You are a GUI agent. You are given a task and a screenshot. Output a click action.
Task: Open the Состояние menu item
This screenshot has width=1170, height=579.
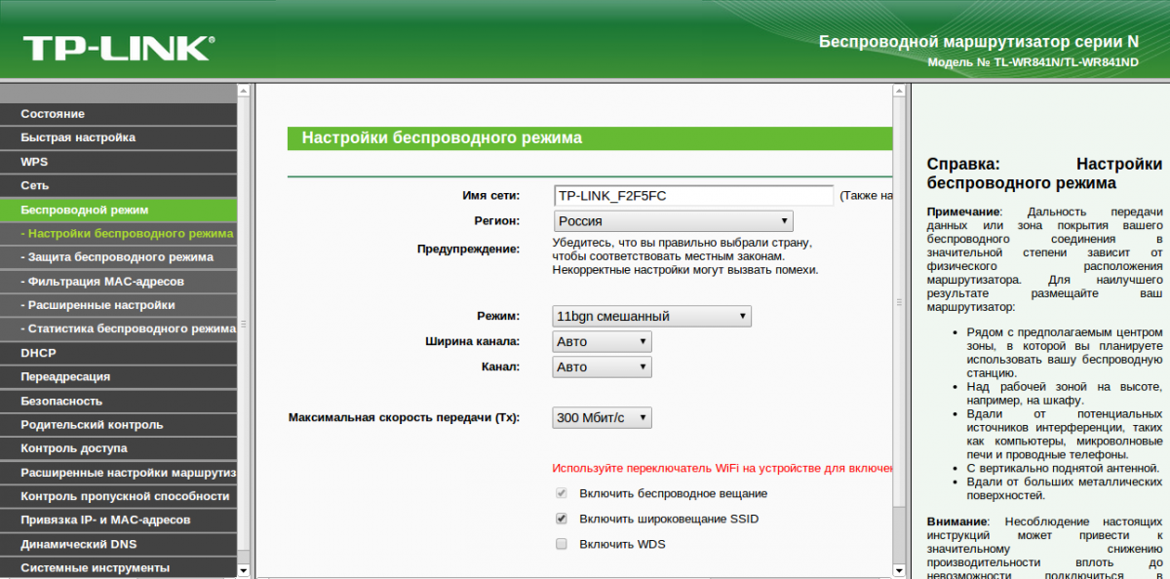pyautogui.click(x=118, y=114)
